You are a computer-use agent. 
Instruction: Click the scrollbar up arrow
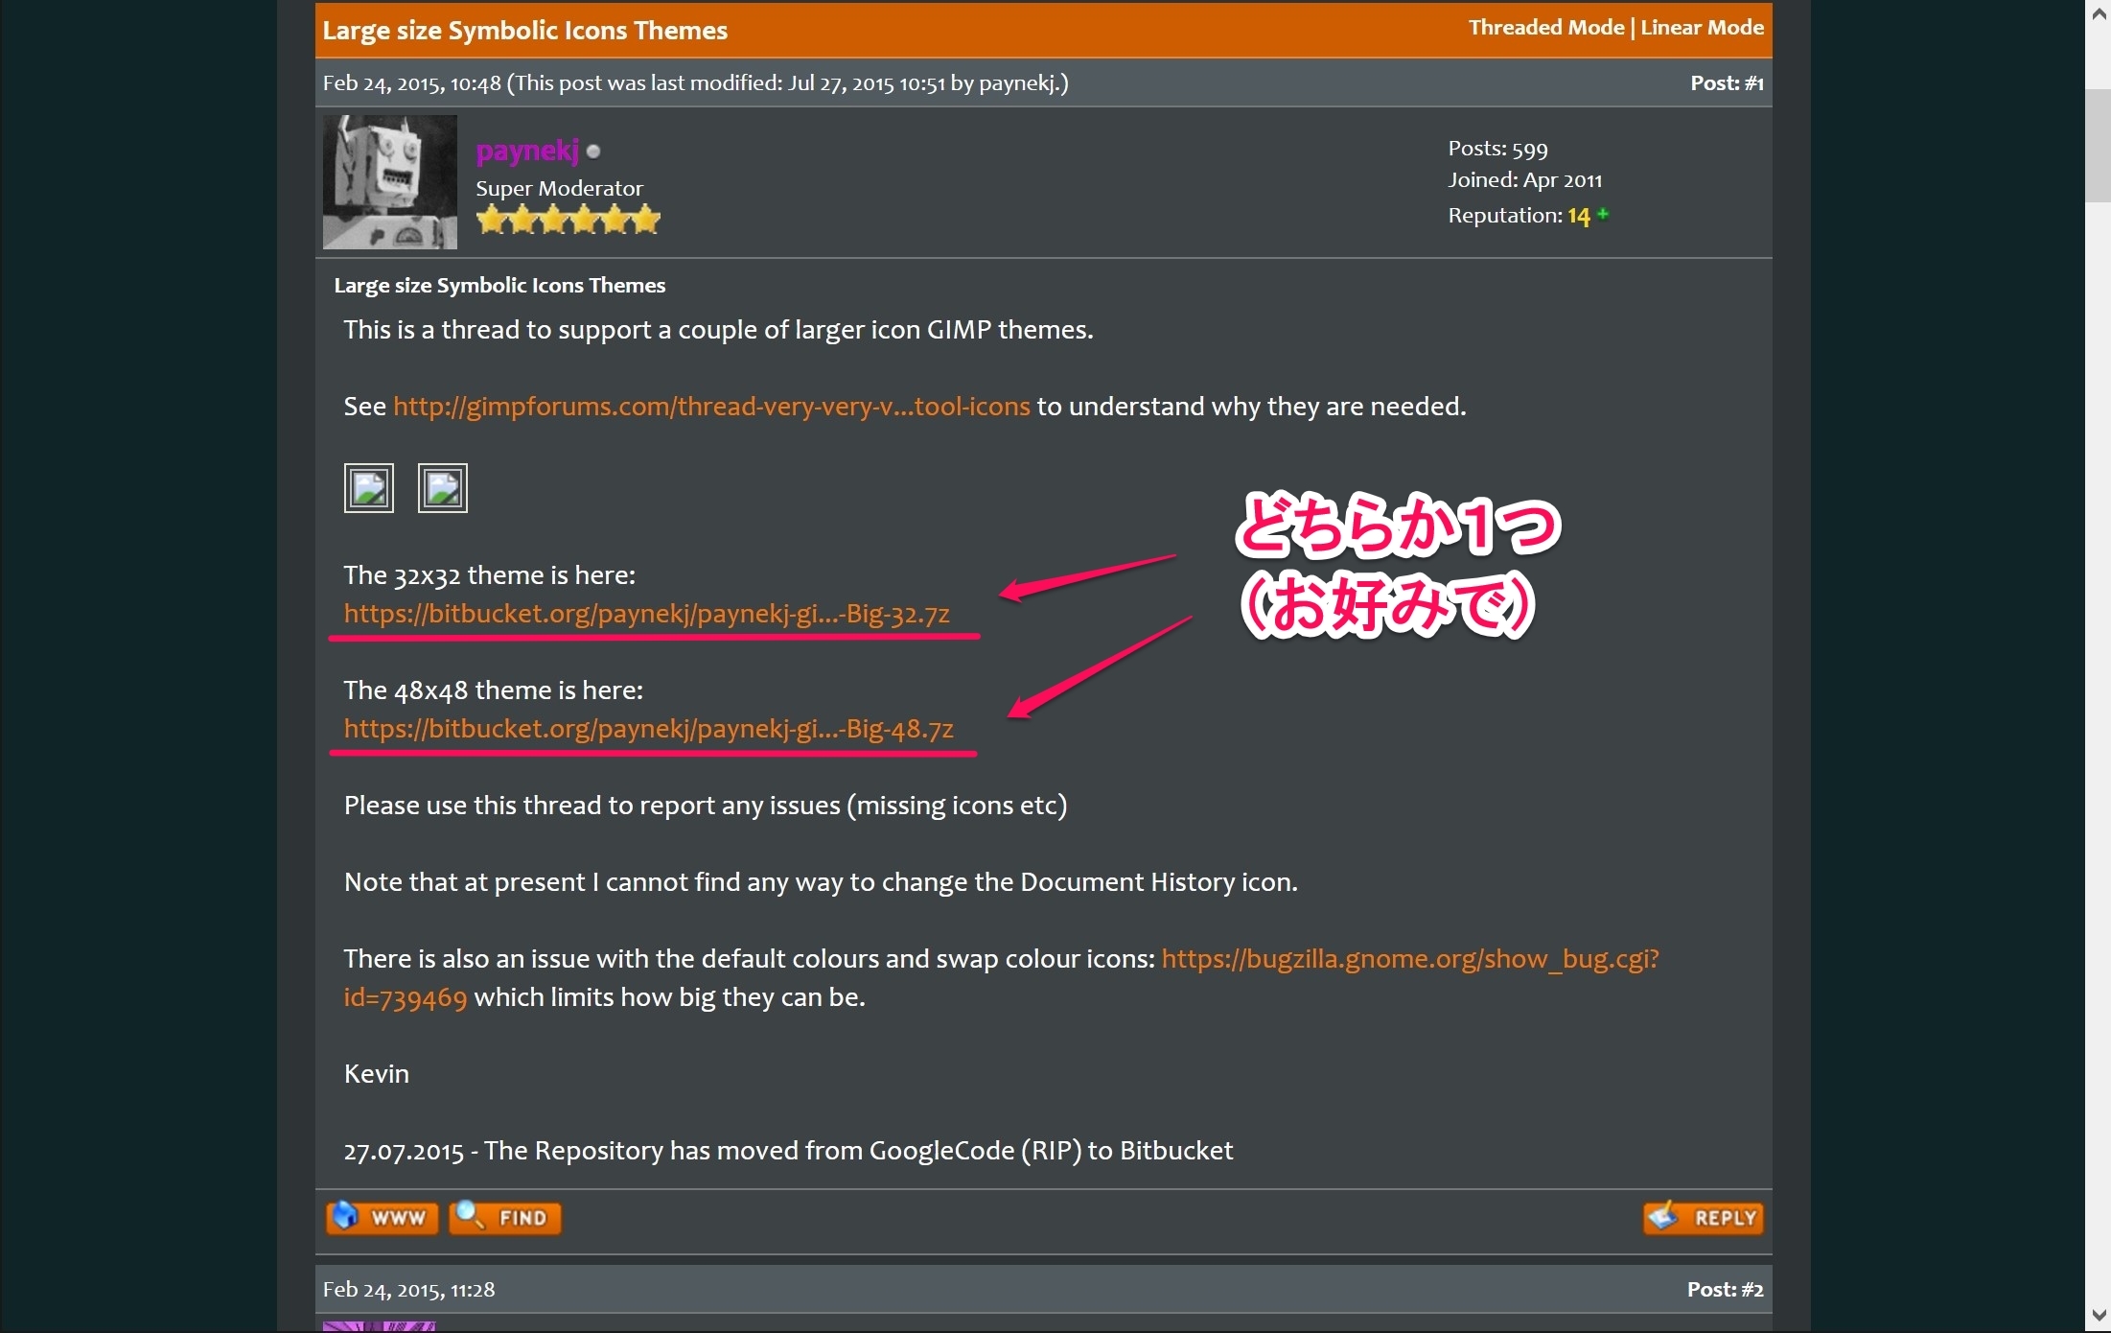click(x=2098, y=13)
